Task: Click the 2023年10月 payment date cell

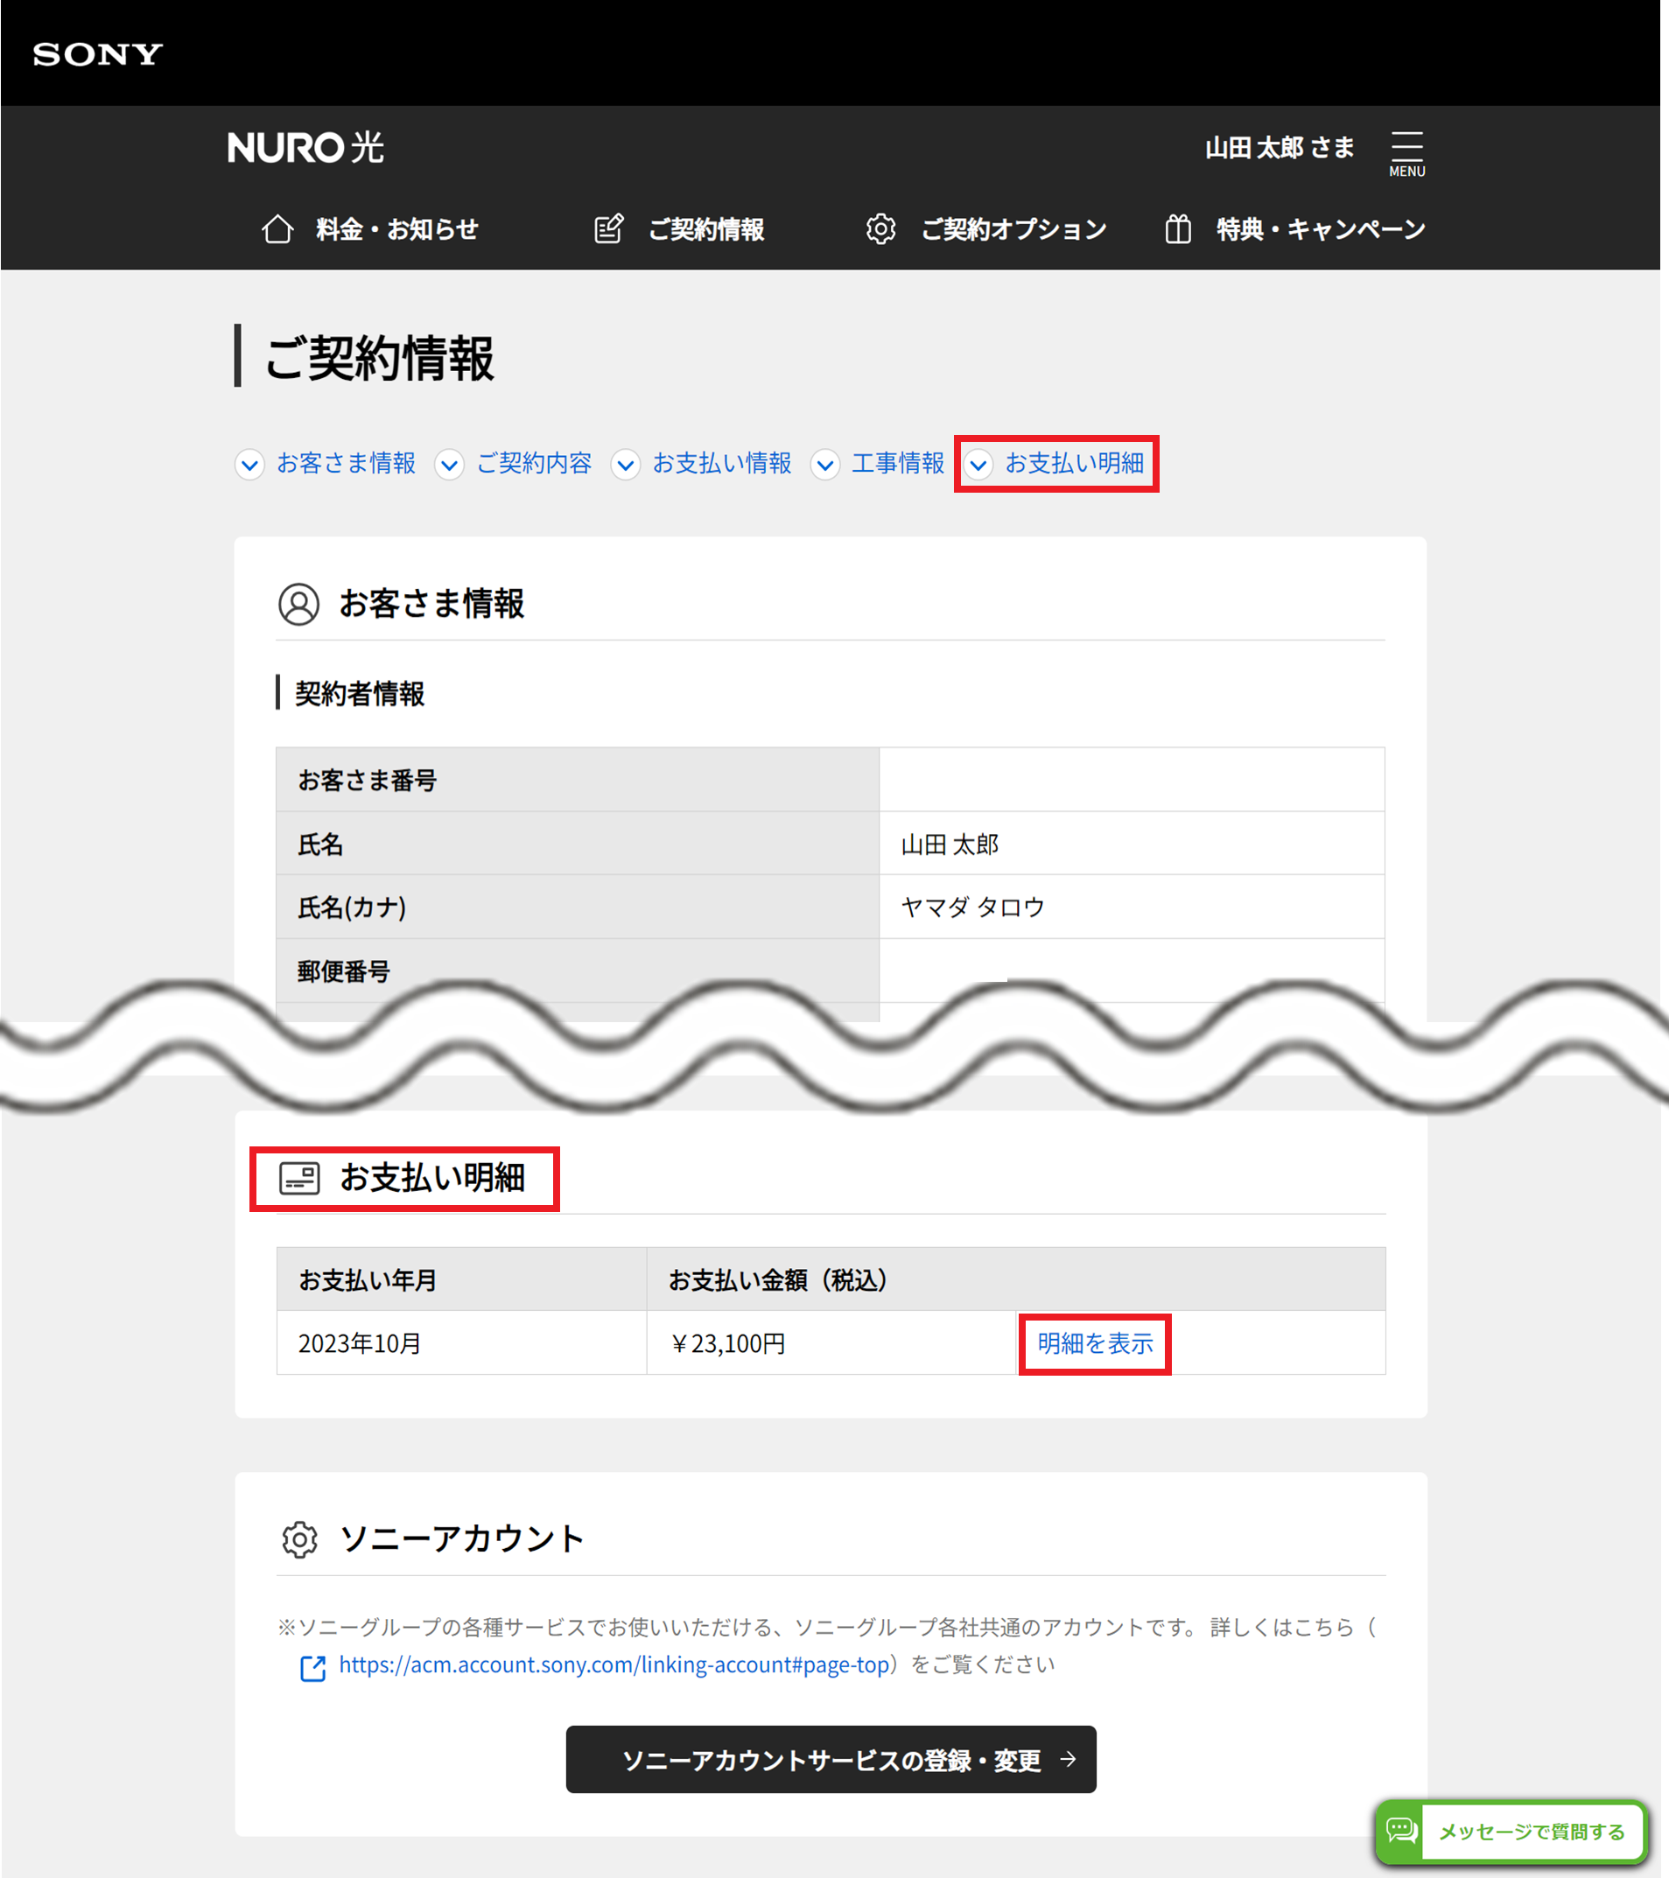Action: coord(461,1342)
